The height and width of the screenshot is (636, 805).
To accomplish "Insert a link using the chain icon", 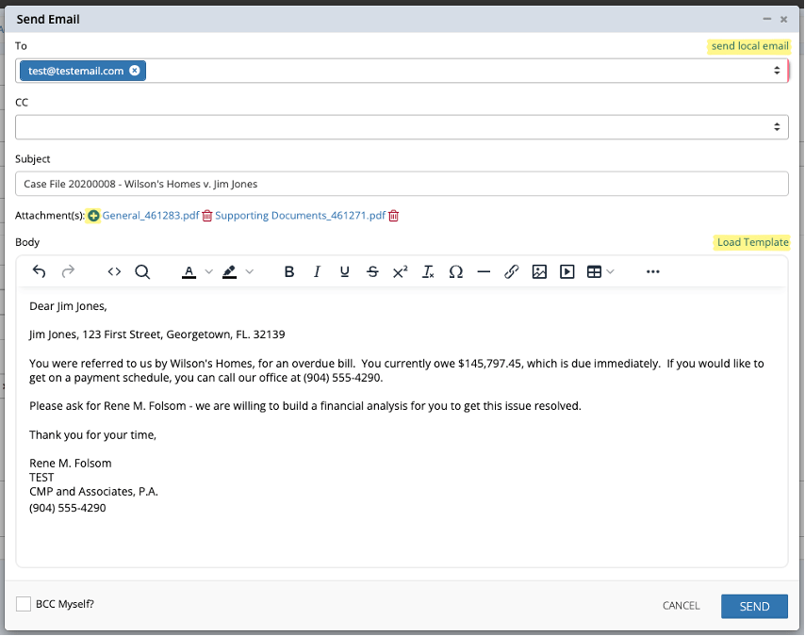I will click(511, 271).
